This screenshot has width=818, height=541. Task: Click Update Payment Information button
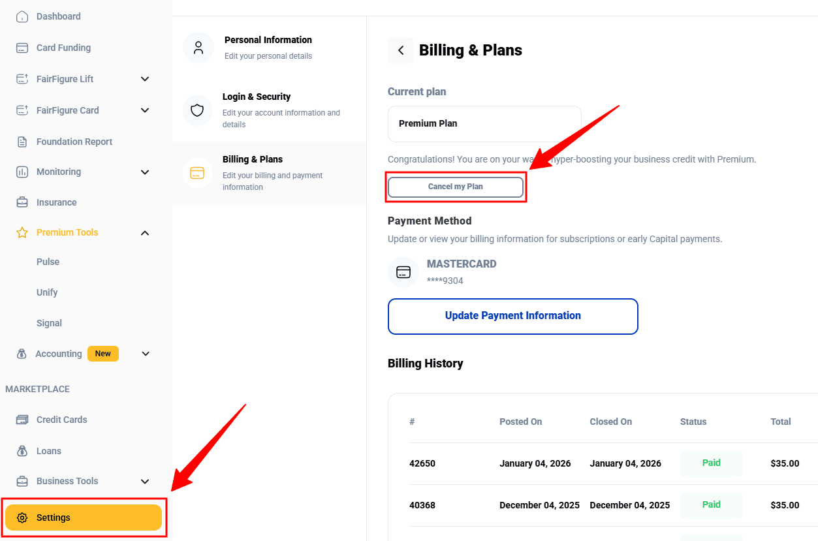[x=512, y=316]
